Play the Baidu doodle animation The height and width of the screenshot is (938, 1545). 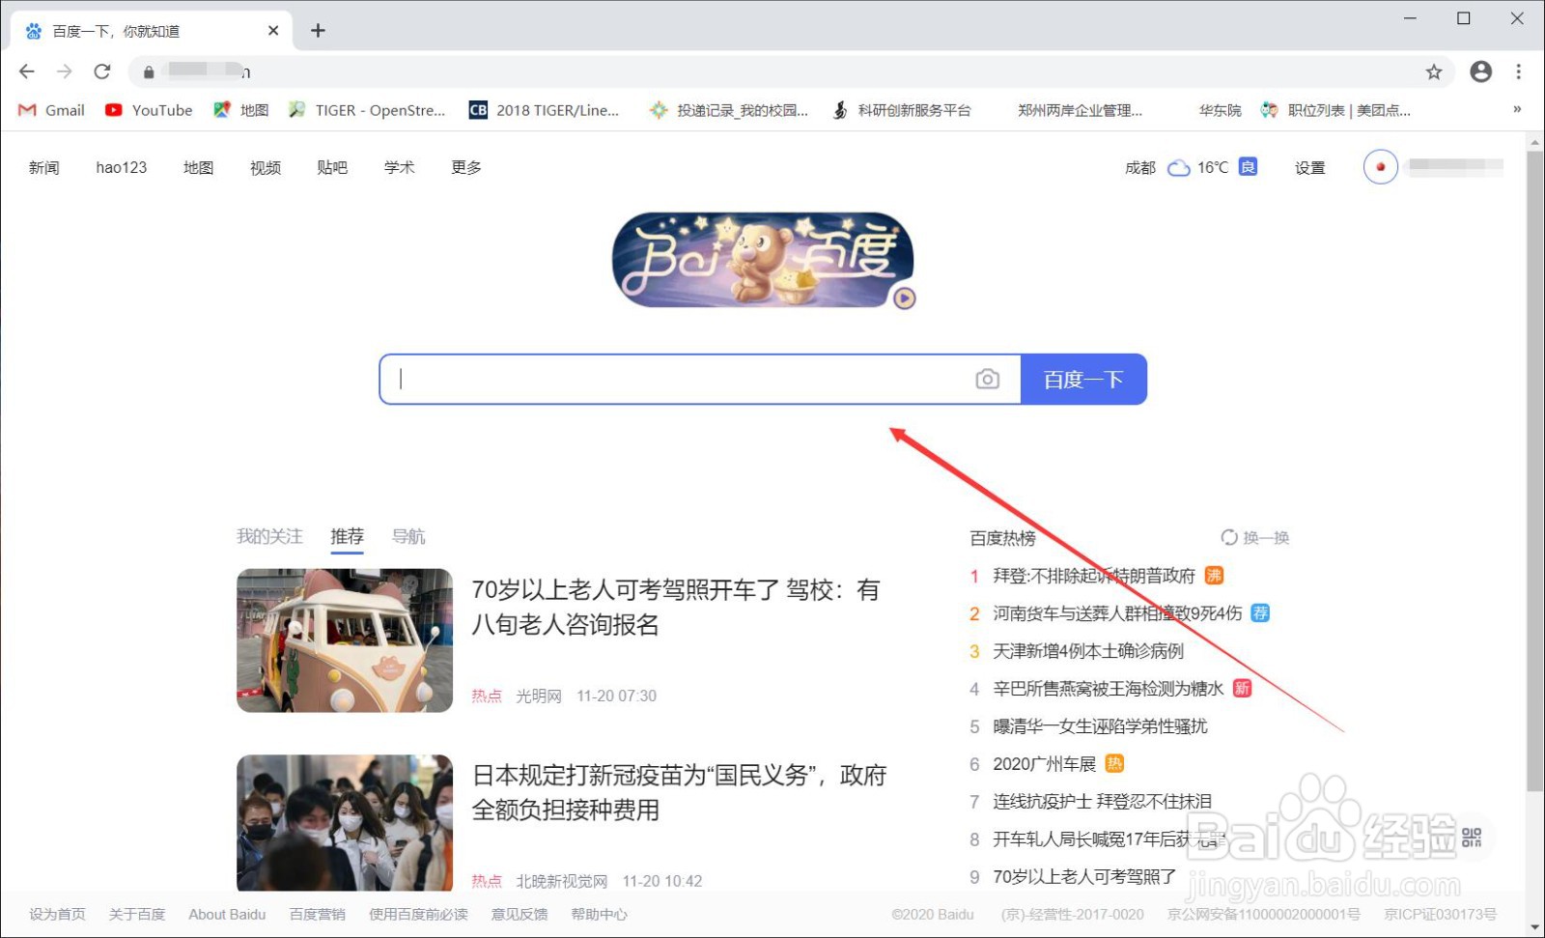[904, 298]
